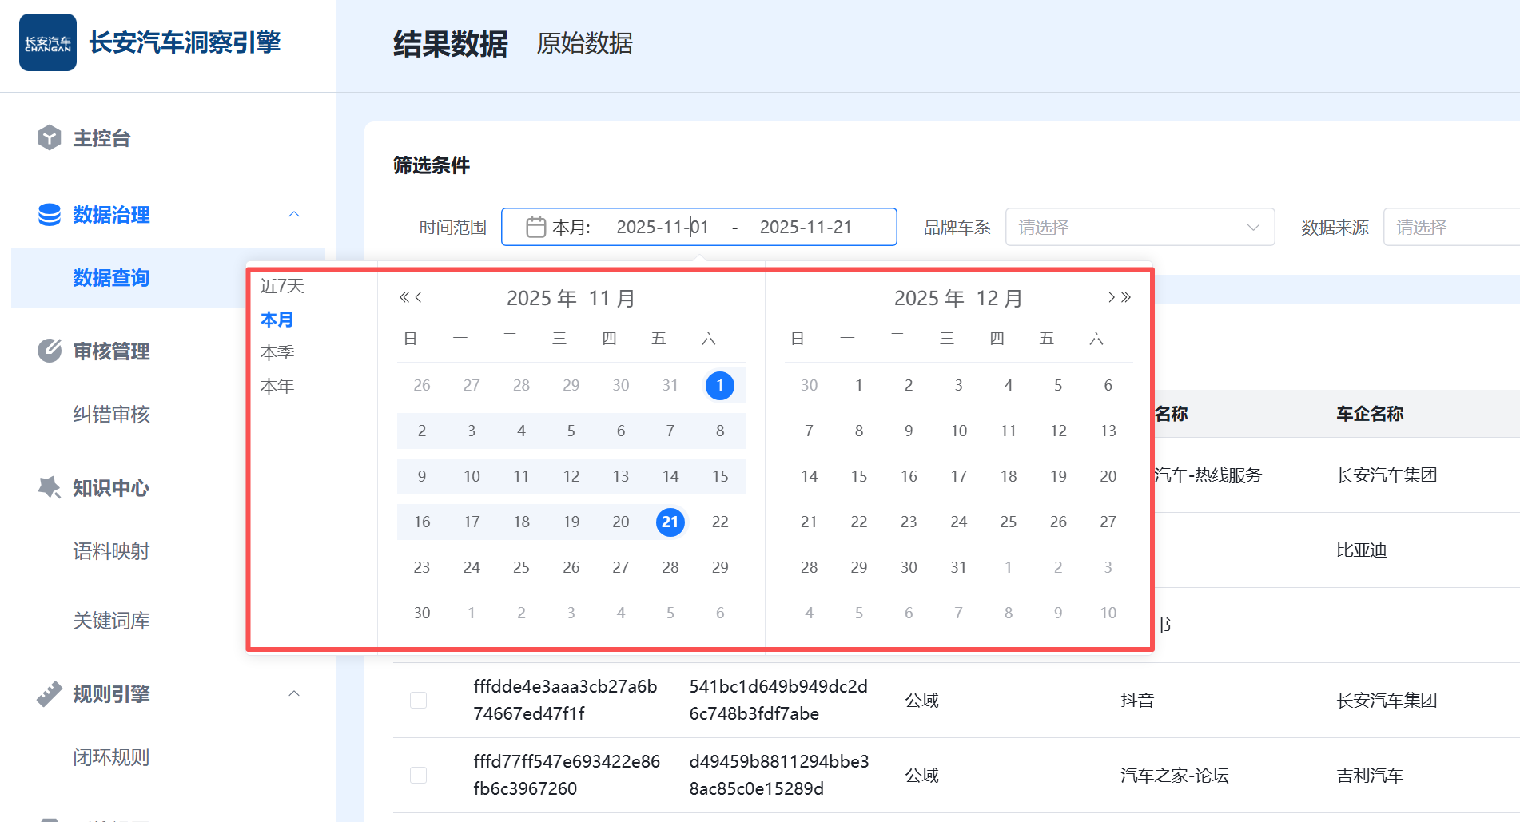Click the 知识中心 star icon

50,486
